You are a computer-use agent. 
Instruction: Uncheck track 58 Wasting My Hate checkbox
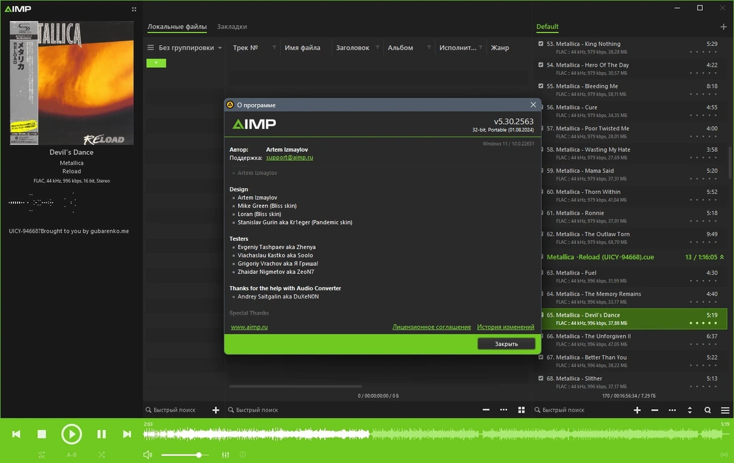tap(541, 149)
